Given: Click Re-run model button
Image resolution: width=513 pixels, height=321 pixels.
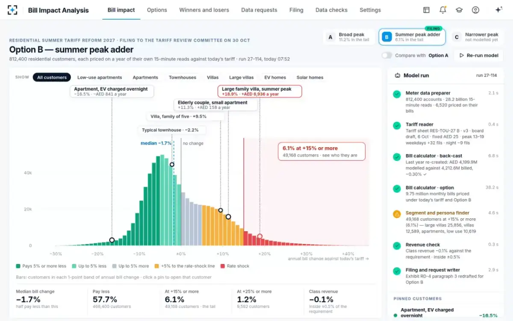Looking at the screenshot, I should tap(479, 56).
